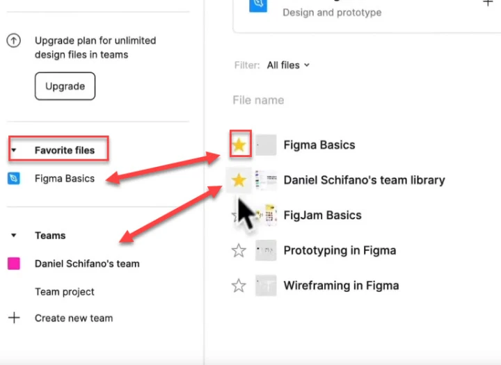Click the Upgrade button

click(x=65, y=86)
